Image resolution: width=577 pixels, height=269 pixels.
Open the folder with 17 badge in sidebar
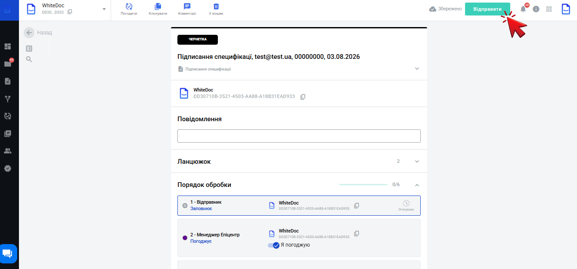(8, 64)
